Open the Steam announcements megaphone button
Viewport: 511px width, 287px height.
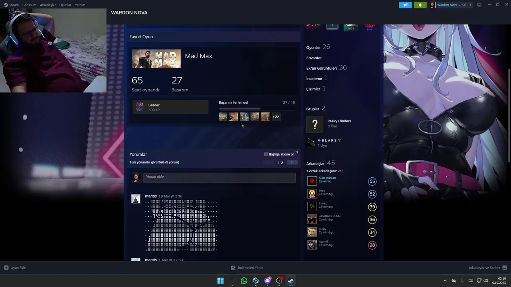click(405, 5)
